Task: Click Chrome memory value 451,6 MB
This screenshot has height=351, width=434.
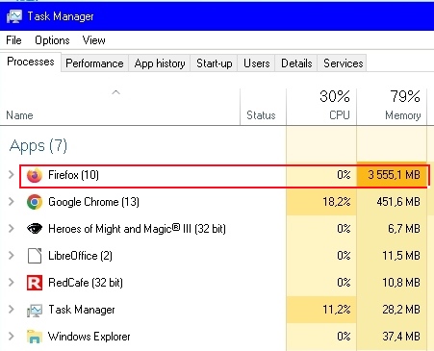Action: click(398, 202)
